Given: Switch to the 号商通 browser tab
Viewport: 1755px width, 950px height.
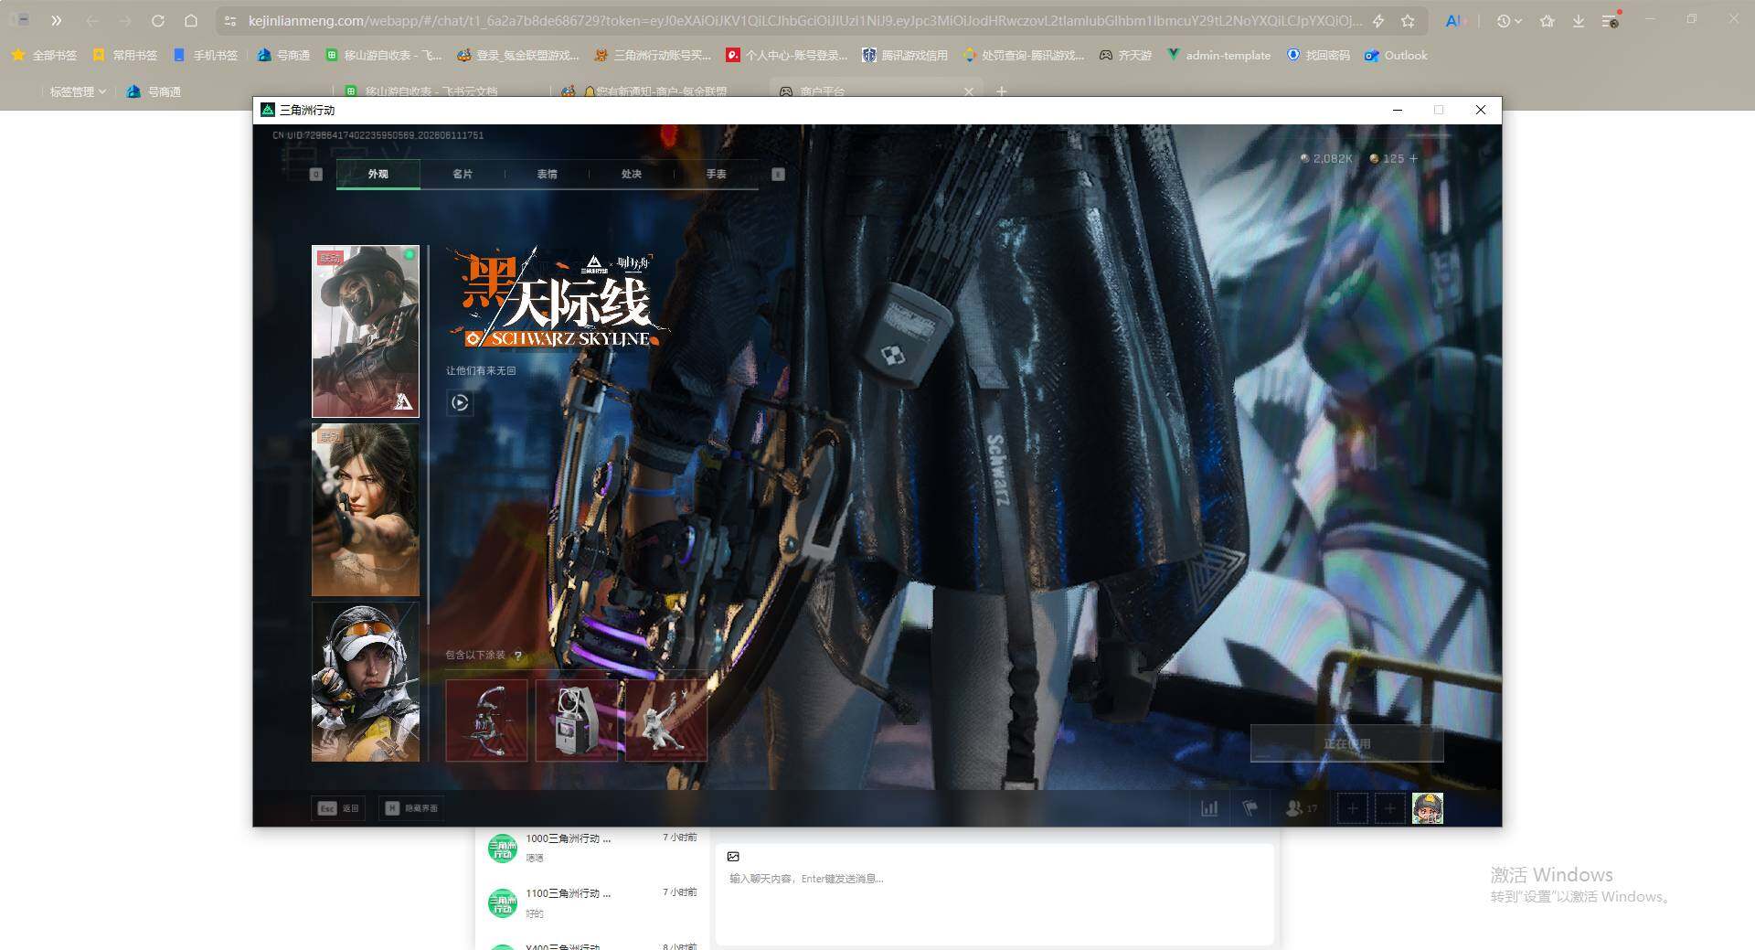Looking at the screenshot, I should pos(154,91).
